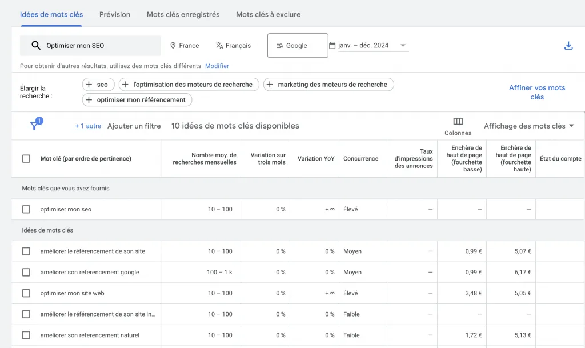Click the '6,17 €' high bid cell
Image resolution: width=585 pixels, height=348 pixels.
[x=523, y=272]
